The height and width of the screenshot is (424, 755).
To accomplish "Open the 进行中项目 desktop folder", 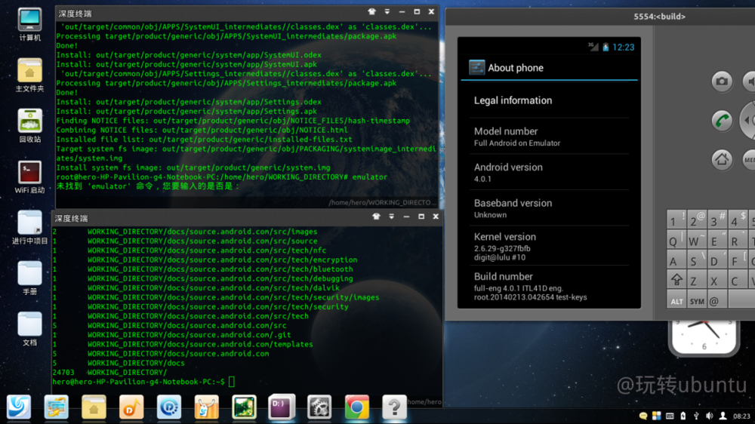I will click(x=29, y=228).
